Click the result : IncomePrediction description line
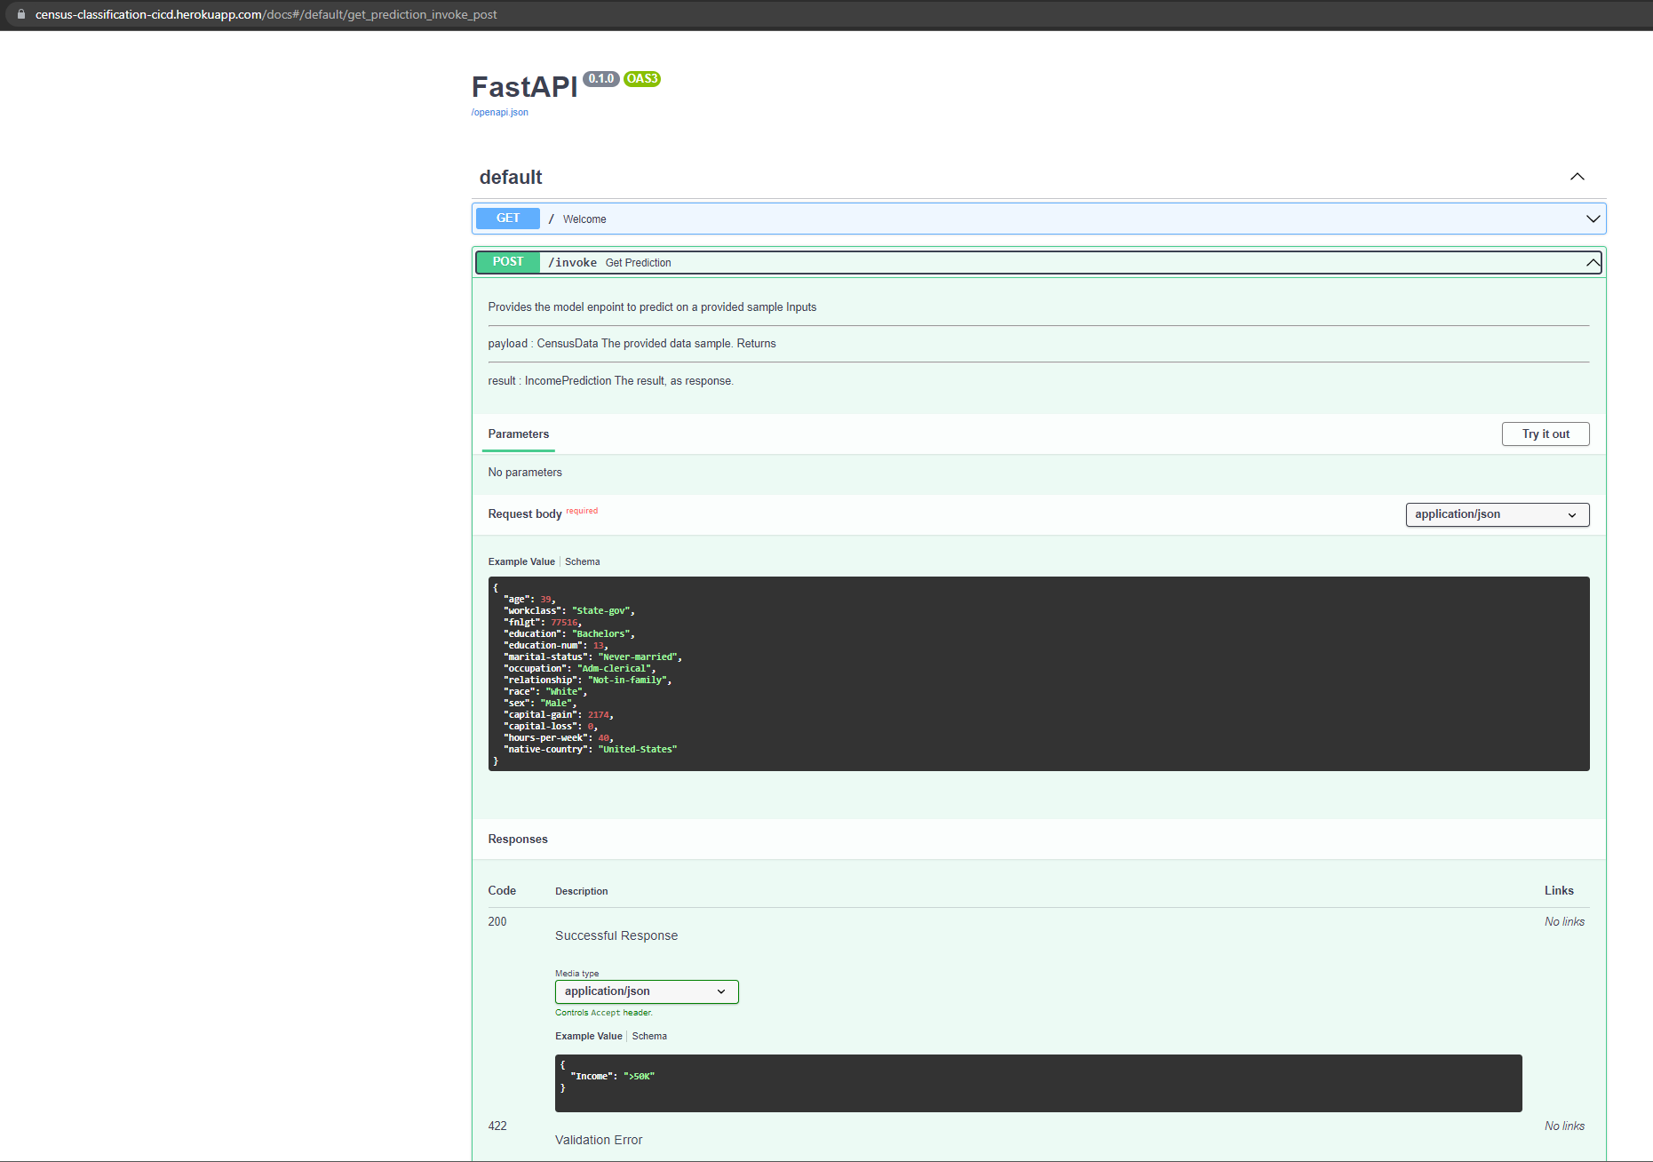Screen dimensions: 1653x1162 click(x=611, y=380)
